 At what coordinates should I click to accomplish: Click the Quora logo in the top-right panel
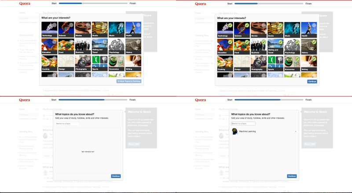tap(201, 4)
